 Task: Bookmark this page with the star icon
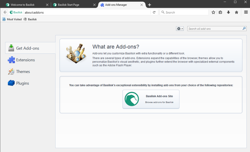[x=213, y=12]
